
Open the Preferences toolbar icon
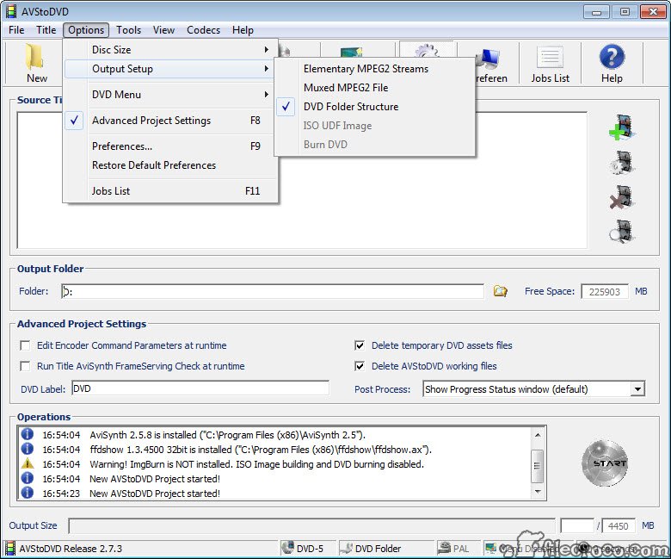pos(488,60)
